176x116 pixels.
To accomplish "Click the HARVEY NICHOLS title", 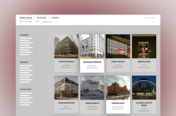I will [118, 62].
